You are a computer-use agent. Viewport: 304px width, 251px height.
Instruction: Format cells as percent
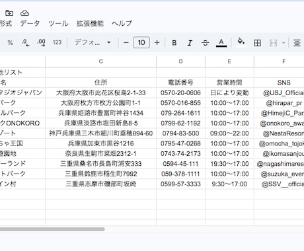coord(10,43)
